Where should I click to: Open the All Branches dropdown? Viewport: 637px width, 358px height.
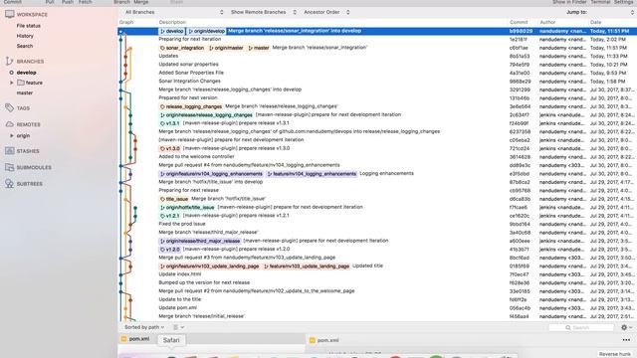click(174, 12)
